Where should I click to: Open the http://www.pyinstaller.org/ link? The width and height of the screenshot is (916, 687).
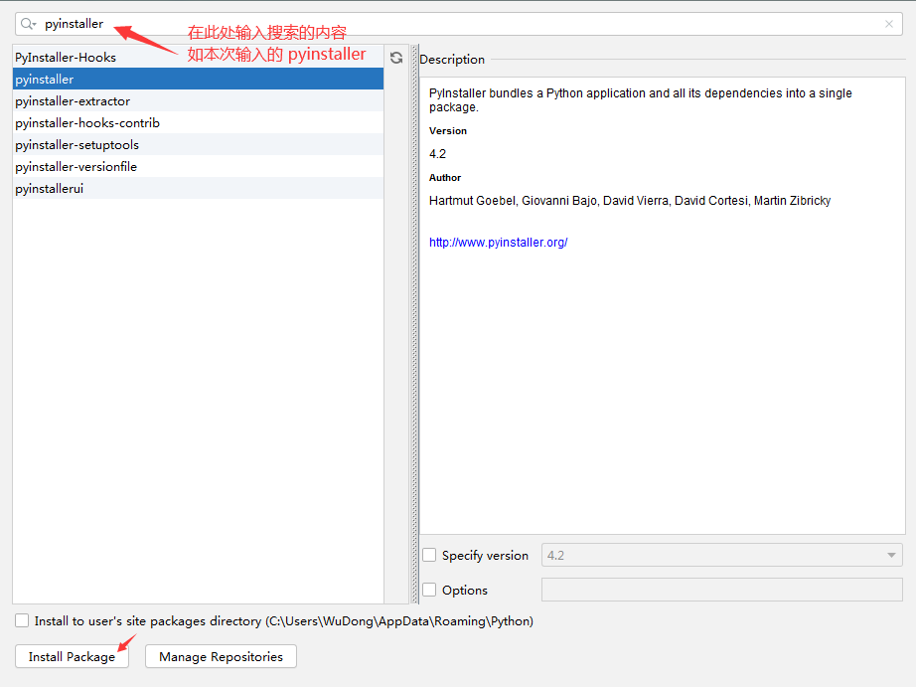coord(499,242)
